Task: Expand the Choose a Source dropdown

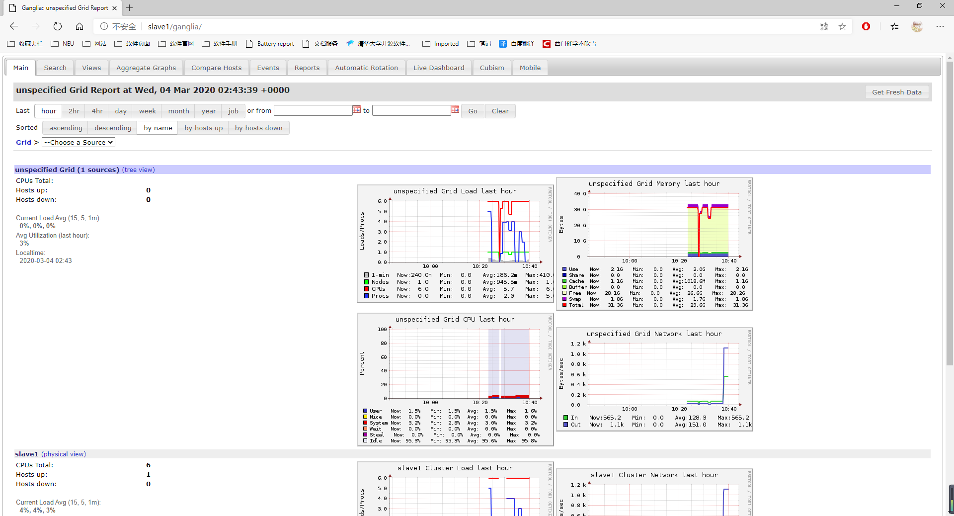Action: click(x=79, y=142)
